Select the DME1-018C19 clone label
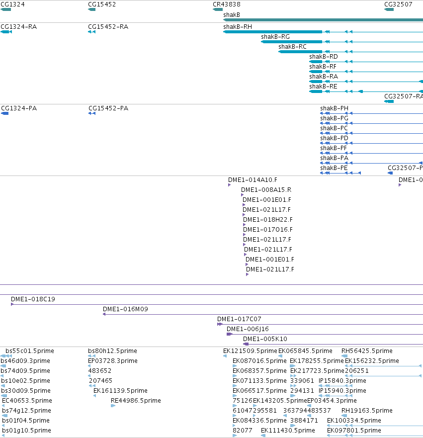Screen dimensions: 423x438 tap(33, 299)
